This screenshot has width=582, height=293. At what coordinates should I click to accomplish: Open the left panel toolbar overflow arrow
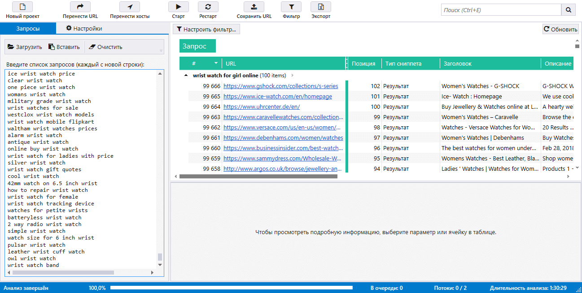pyautogui.click(x=161, y=50)
